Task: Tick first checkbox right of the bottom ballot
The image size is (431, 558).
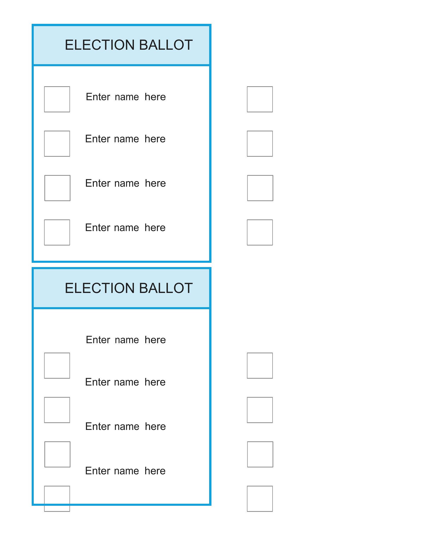Action: point(260,365)
